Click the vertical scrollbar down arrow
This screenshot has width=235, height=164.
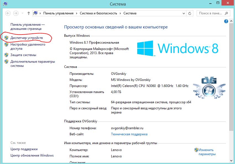[231, 161]
